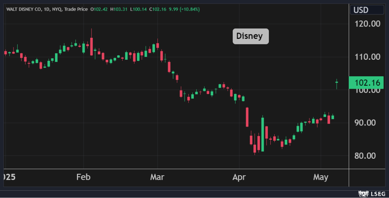Click the 110.00 price axis label

(367, 57)
